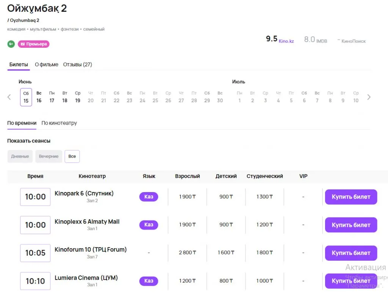
Task: Buy ticket for Kinoplexx 6 Almaty Mall
Action: (351, 225)
